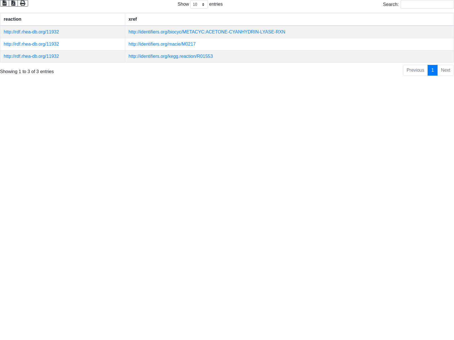The width and height of the screenshot is (454, 340).
Task: Export the table as CSV
Action: pos(5,3)
